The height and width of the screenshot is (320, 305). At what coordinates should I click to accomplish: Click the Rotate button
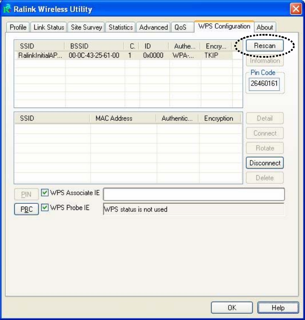(265, 148)
